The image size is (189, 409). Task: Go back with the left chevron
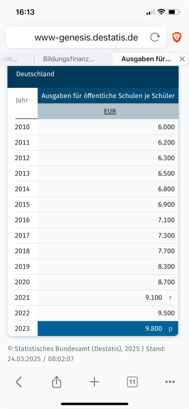coord(19,382)
